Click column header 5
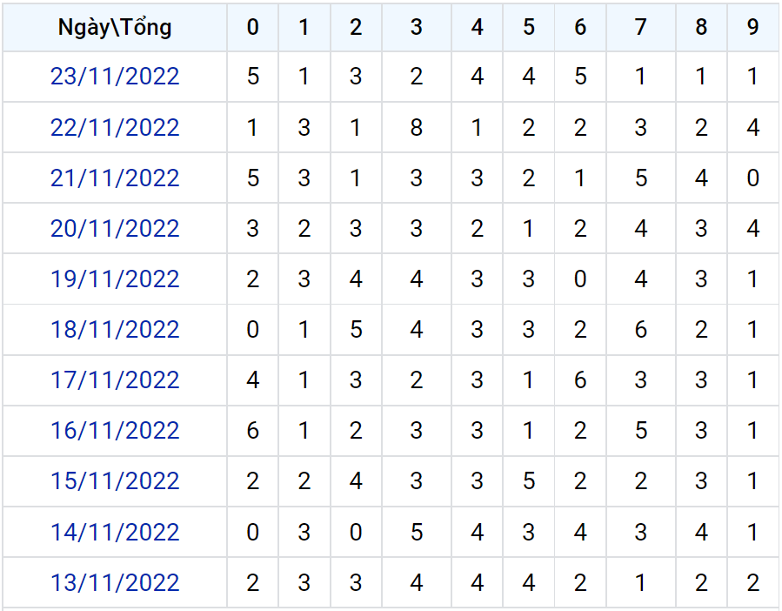782x611 pixels. pyautogui.click(x=529, y=27)
